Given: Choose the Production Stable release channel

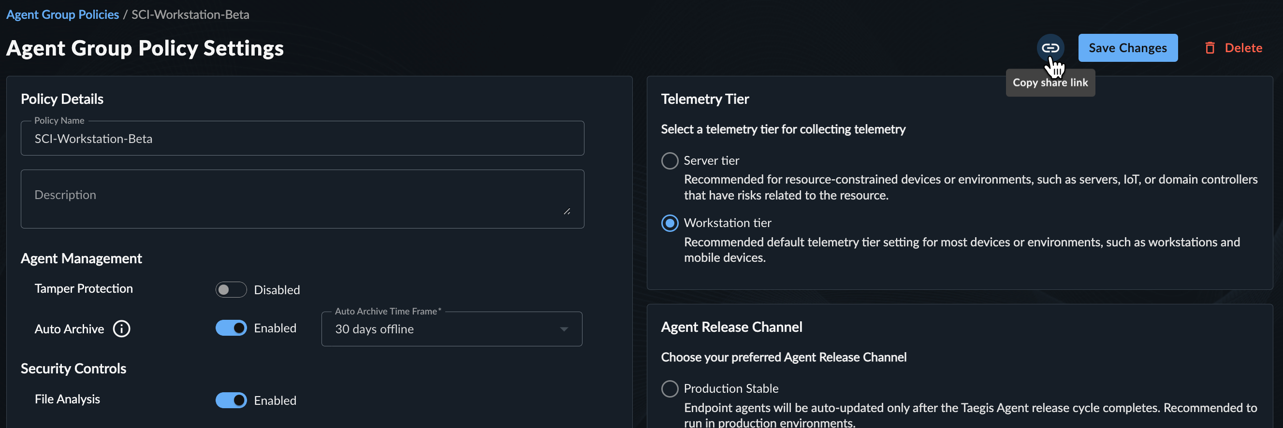Looking at the screenshot, I should click(x=670, y=389).
